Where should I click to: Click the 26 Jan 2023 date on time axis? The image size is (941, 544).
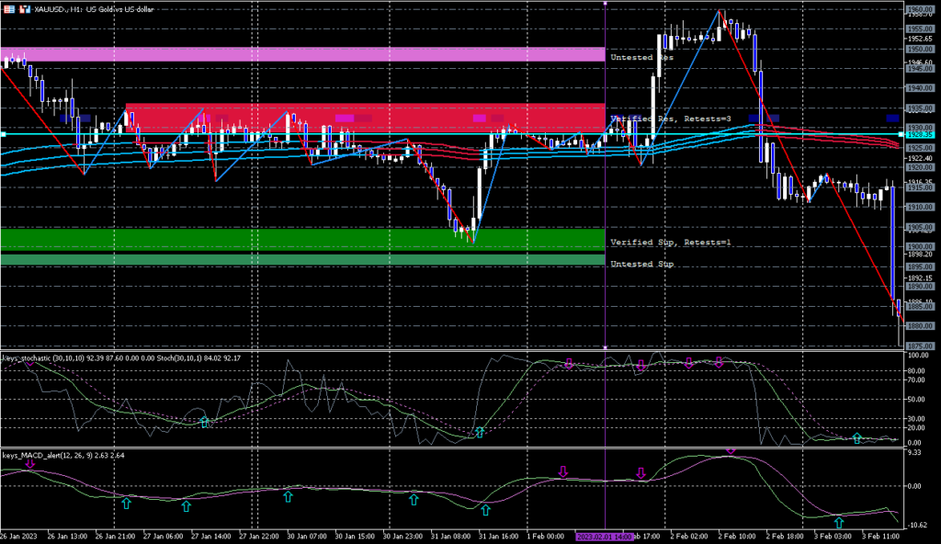click(19, 535)
